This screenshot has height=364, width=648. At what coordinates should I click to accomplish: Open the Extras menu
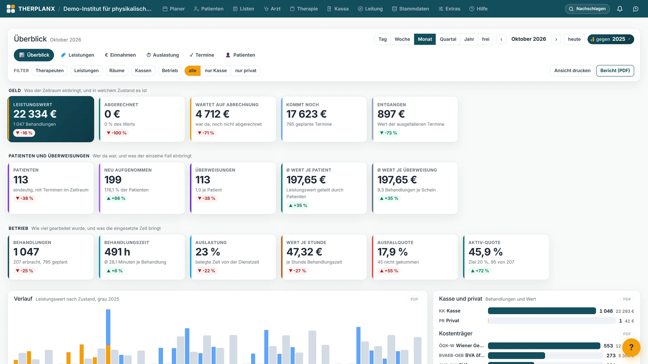coord(449,9)
